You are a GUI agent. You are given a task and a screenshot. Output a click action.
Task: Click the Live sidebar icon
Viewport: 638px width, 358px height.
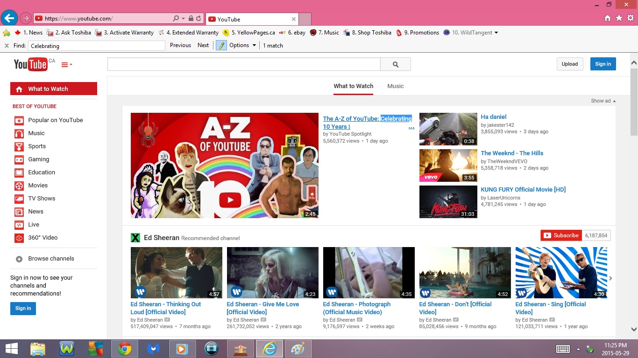tap(19, 225)
